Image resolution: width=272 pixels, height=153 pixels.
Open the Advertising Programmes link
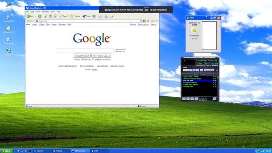point(68,66)
